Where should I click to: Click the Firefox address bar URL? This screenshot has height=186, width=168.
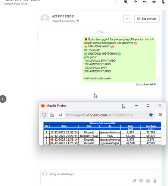coord(99,115)
